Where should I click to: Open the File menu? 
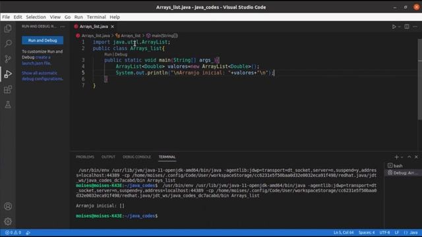[x=6, y=17]
